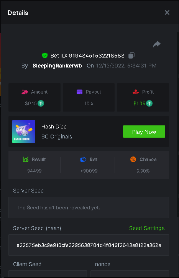Close the Details dialog
Image resolution: width=179 pixels, height=278 pixels.
pyautogui.click(x=167, y=13)
